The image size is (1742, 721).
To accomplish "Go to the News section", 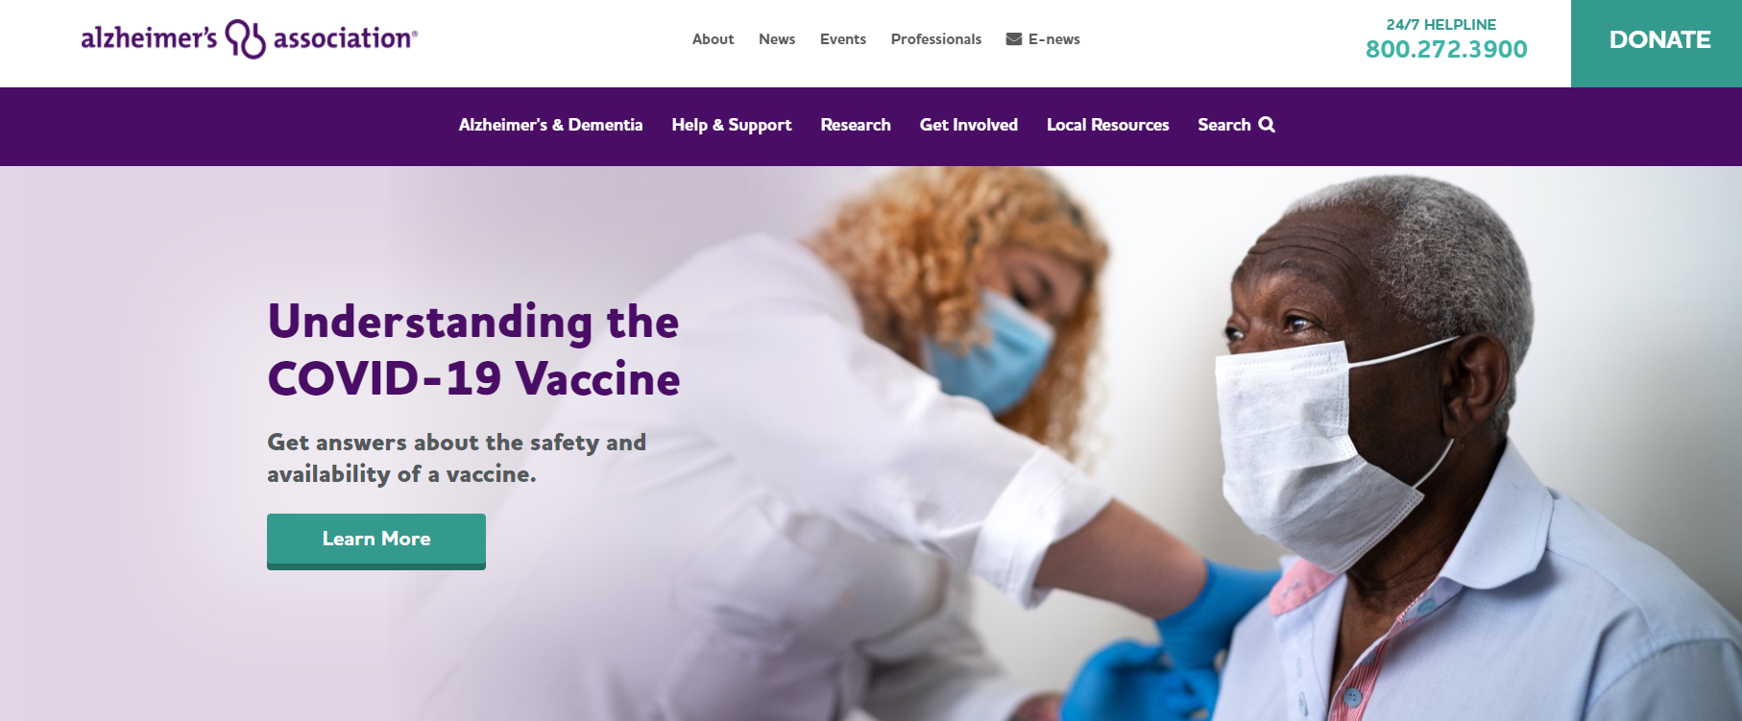I will click(x=777, y=39).
